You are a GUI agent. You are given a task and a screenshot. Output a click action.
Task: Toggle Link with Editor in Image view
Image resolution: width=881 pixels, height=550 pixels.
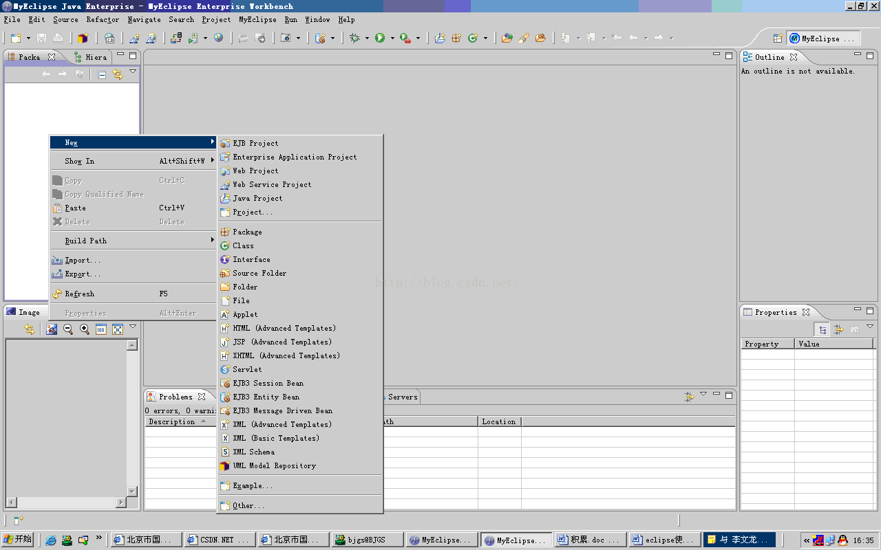point(30,329)
